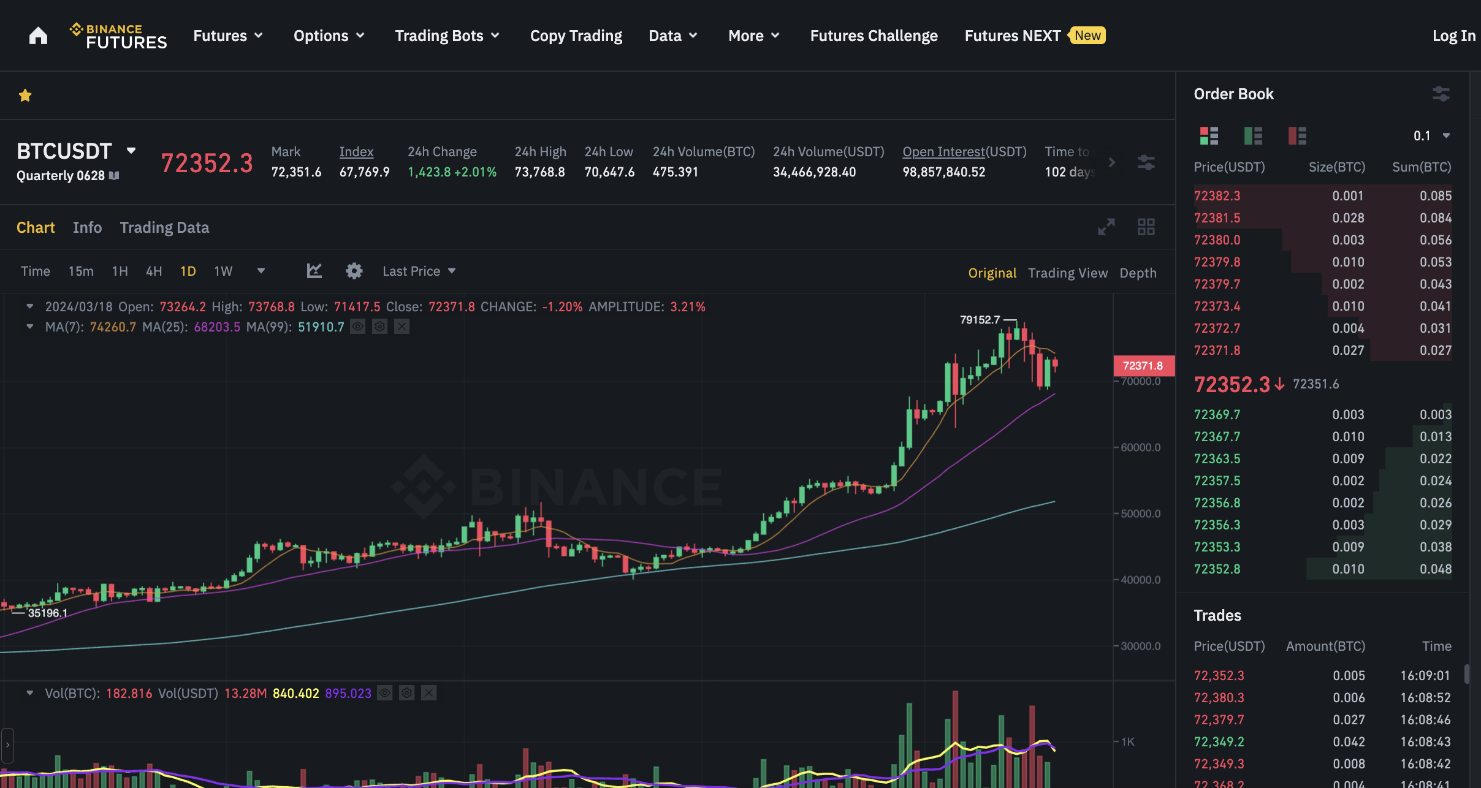Show both bids and asks view

pos(1209,135)
